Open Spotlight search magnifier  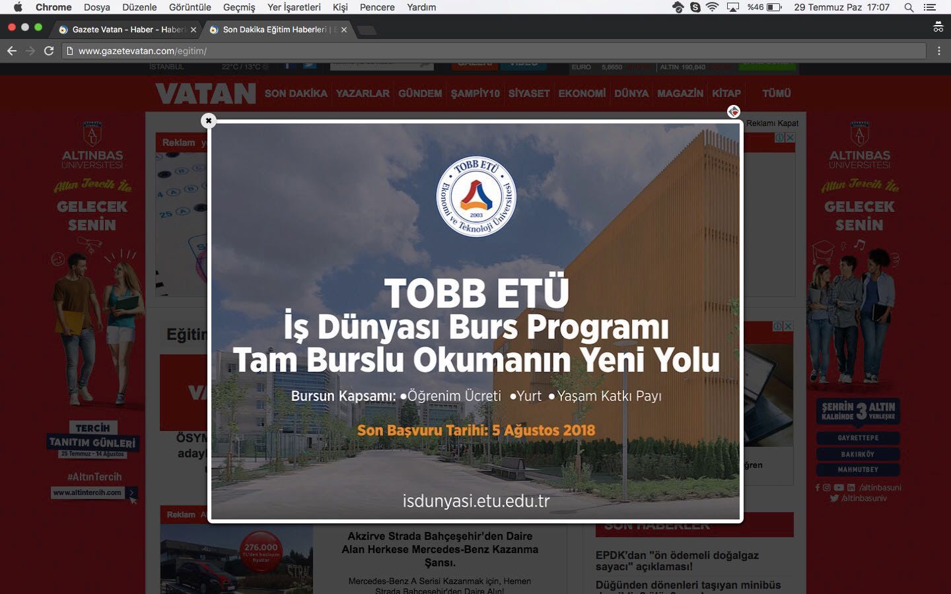(909, 7)
